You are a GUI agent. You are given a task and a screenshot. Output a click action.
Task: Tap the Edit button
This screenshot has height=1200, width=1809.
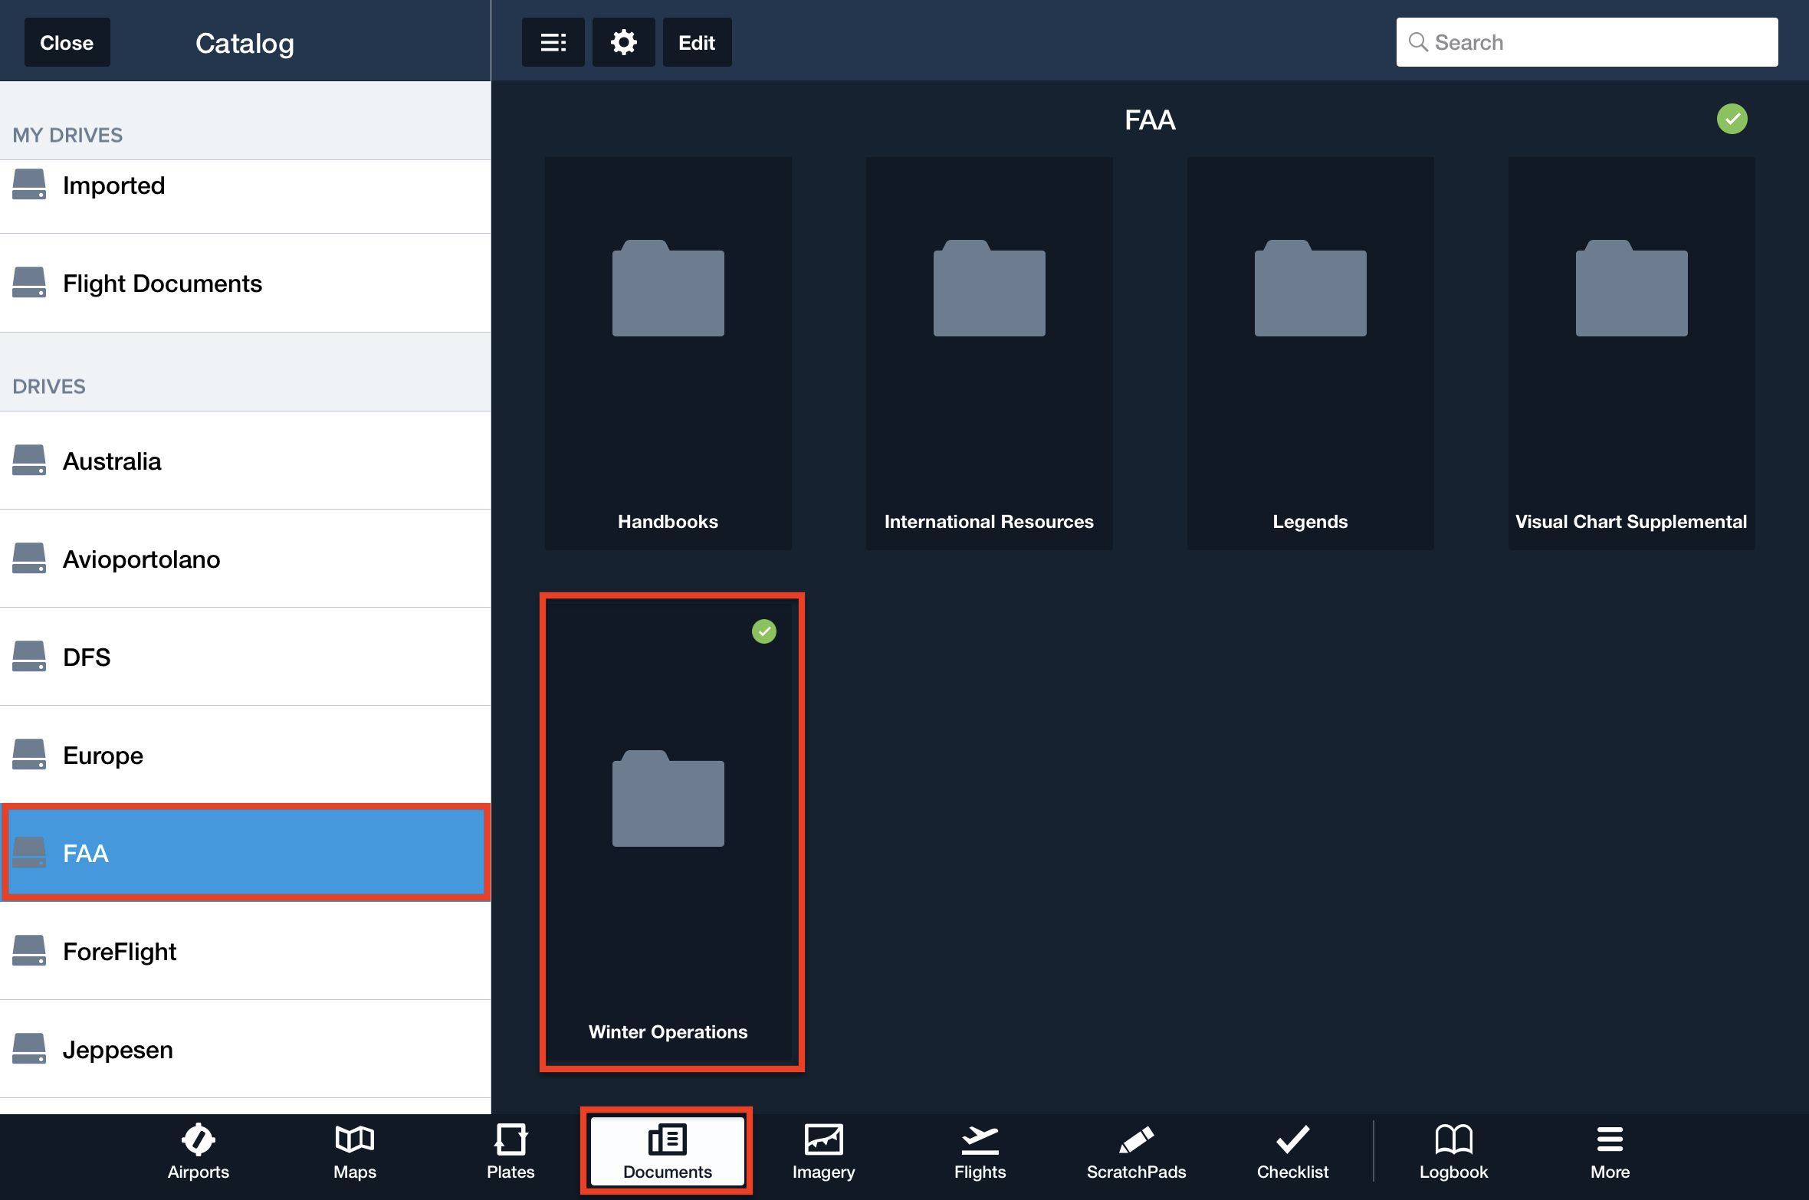tap(697, 42)
